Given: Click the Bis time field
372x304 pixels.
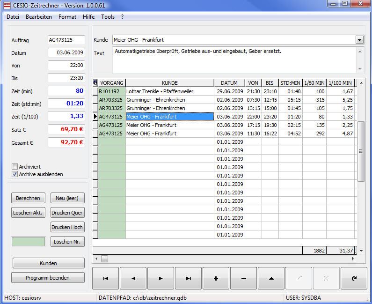Looking at the screenshot, I should coord(66,78).
